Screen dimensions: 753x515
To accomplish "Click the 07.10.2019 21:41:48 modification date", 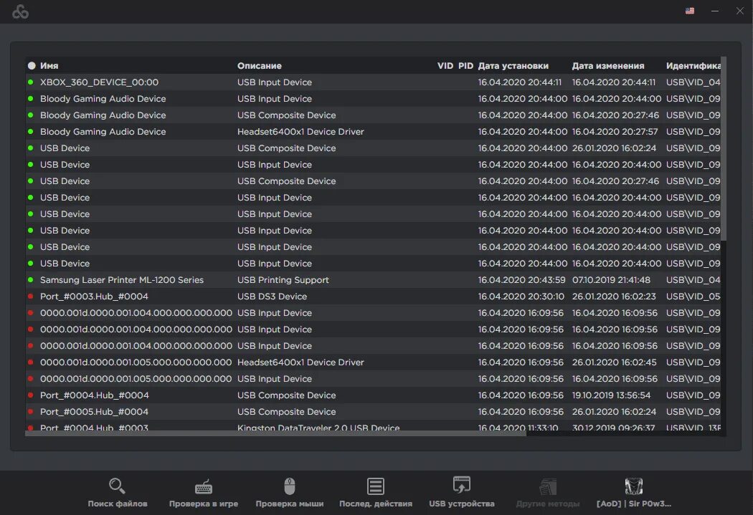I will click(611, 279).
